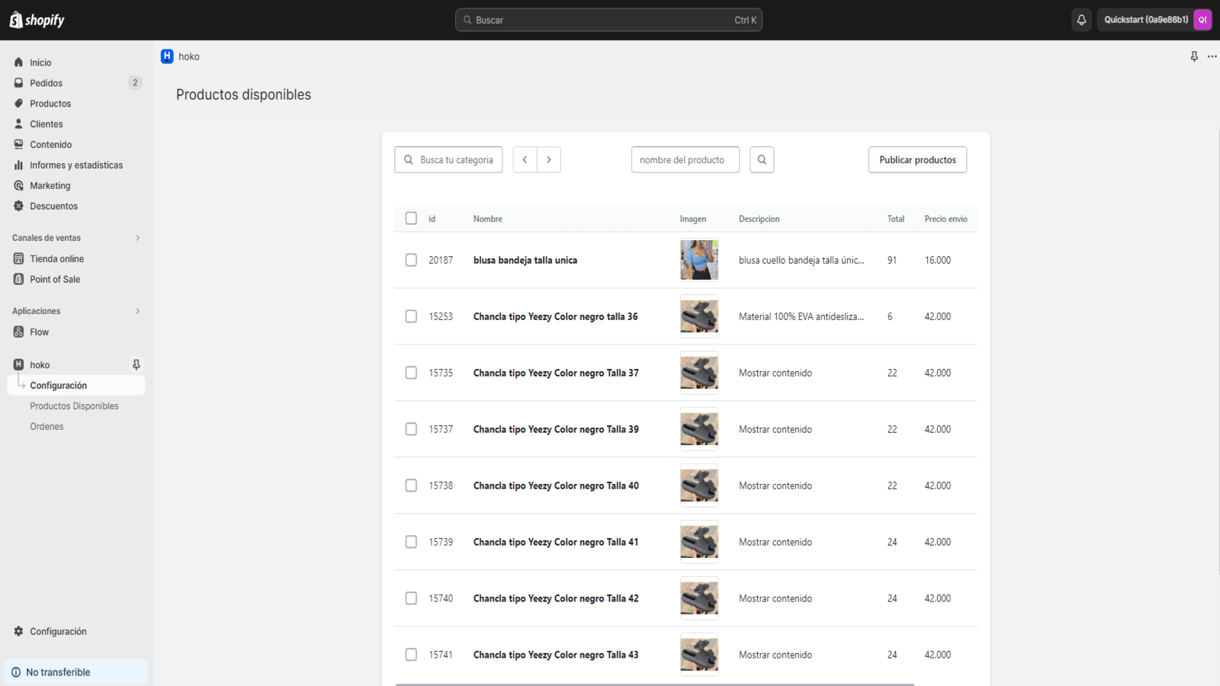The width and height of the screenshot is (1220, 686).
Task: Navigate to Productos Disponibles under hoko
Action: click(x=74, y=406)
